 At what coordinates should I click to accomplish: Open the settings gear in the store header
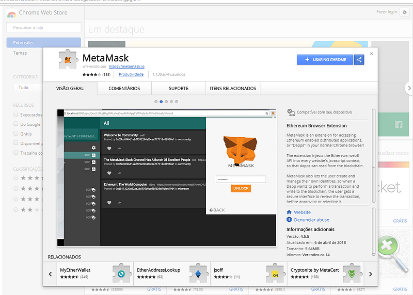pos(405,12)
